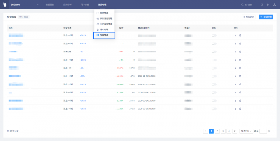The width and height of the screenshot is (280, 141).
Task: Click the 比上一天 standard cell
Action: (x=68, y=68)
